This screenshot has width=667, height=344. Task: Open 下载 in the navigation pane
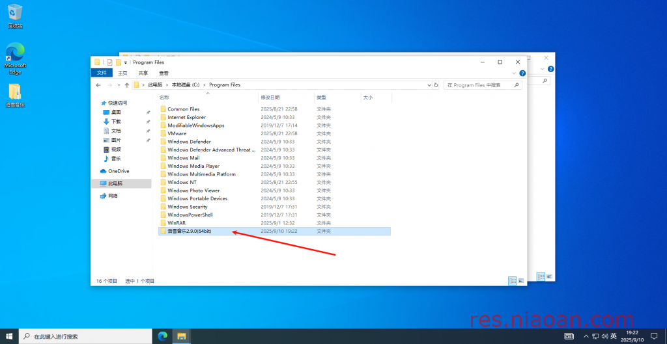click(116, 122)
